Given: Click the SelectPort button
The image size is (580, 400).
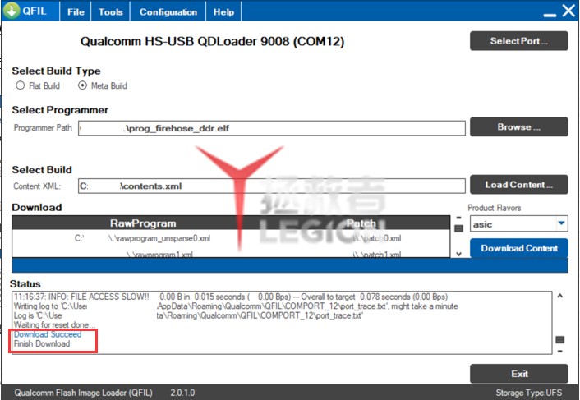Looking at the screenshot, I should tap(518, 41).
